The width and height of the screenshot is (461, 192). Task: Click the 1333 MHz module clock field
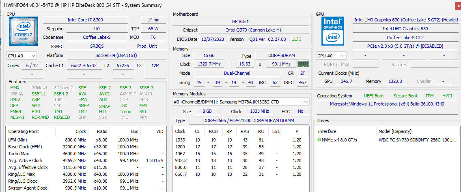[x=260, y=112]
